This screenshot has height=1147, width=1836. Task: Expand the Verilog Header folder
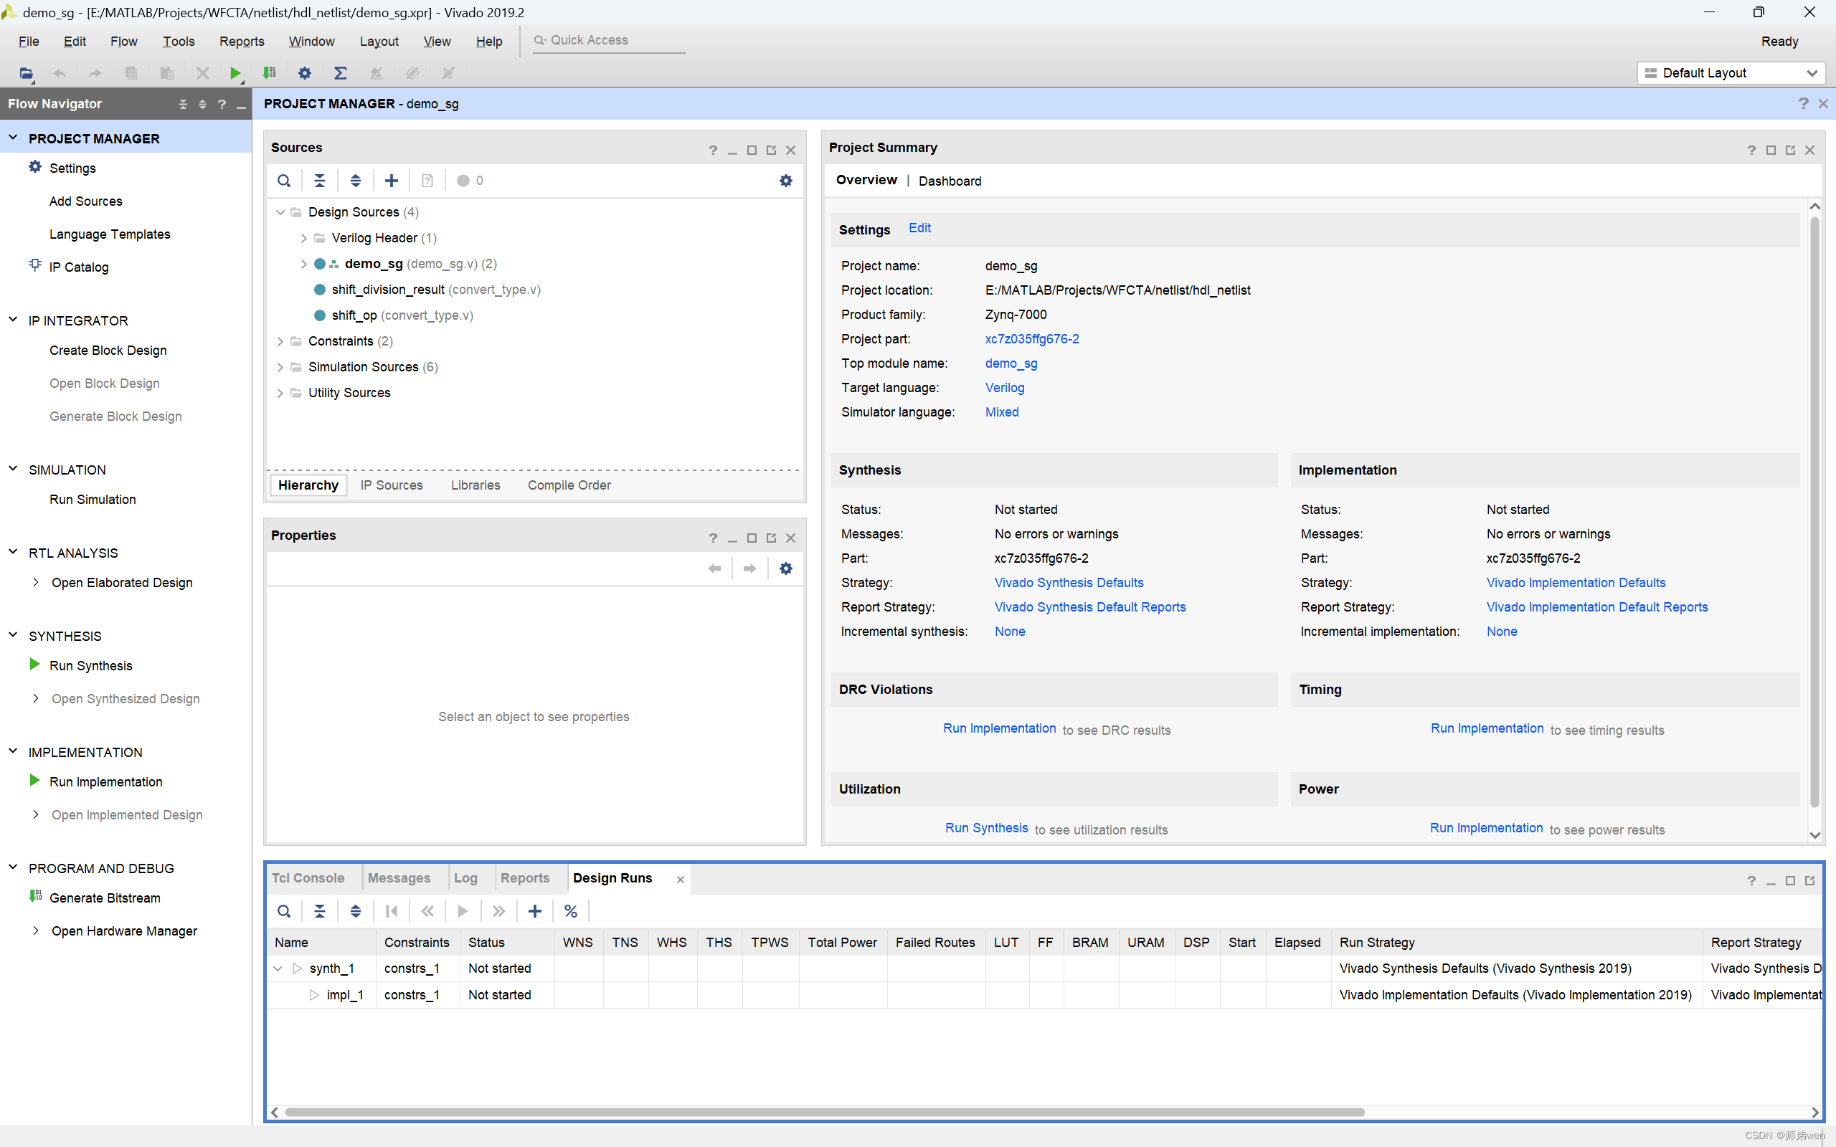(303, 238)
